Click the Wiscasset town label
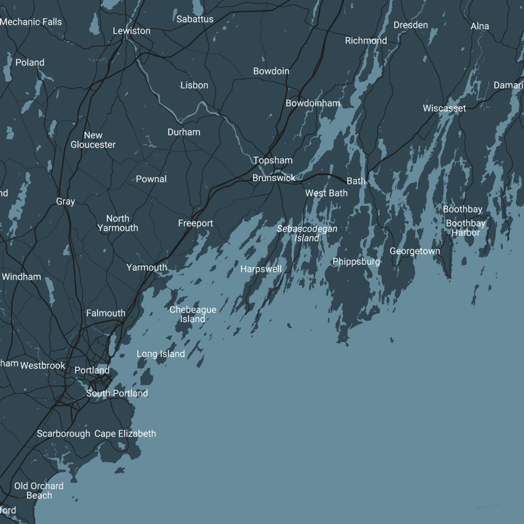524x524 pixels. pyautogui.click(x=444, y=108)
